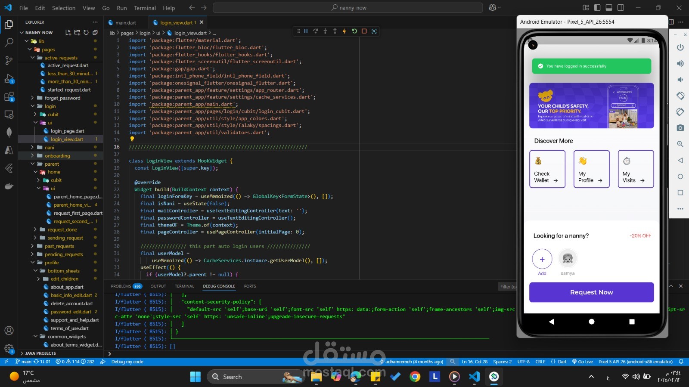Collapse all folders in explorer
This screenshot has width=689, height=387.
click(x=95, y=32)
